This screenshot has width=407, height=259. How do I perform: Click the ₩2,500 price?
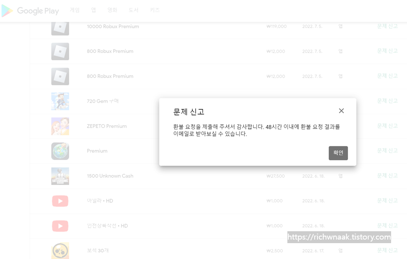point(275,251)
